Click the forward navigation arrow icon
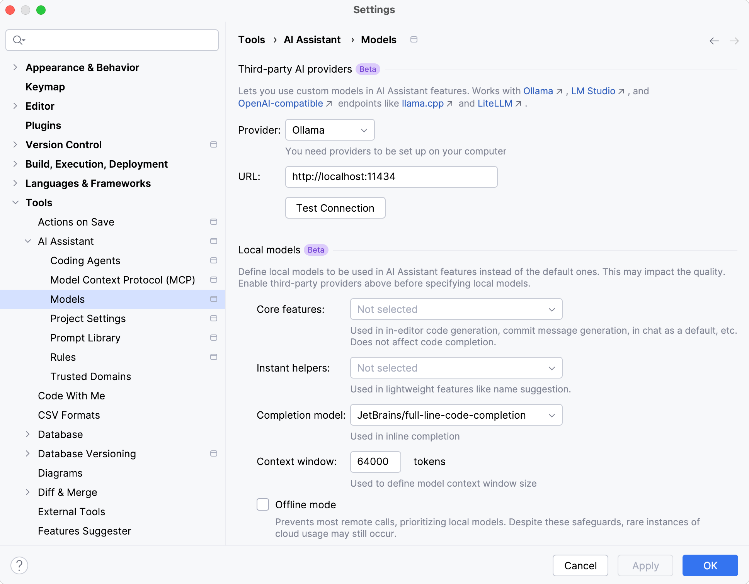 734,41
